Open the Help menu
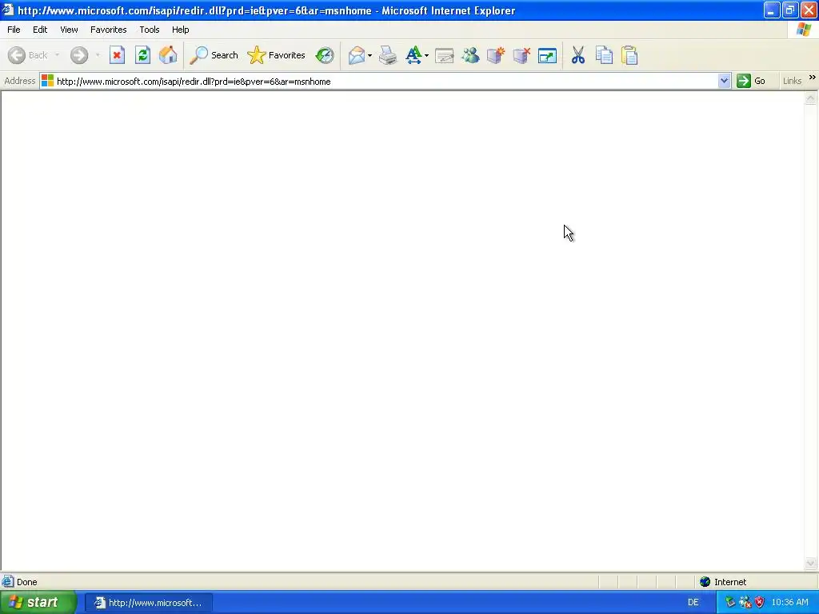 (181, 30)
